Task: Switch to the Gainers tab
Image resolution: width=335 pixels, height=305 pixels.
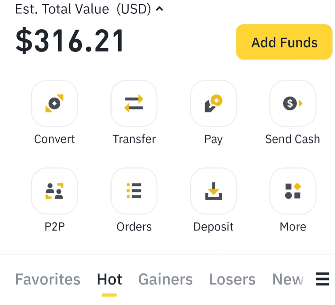Action: 165,279
